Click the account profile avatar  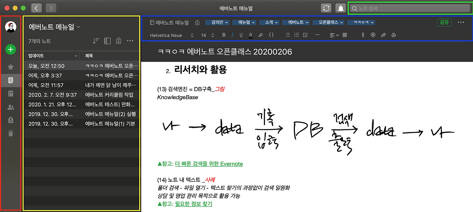tap(11, 27)
